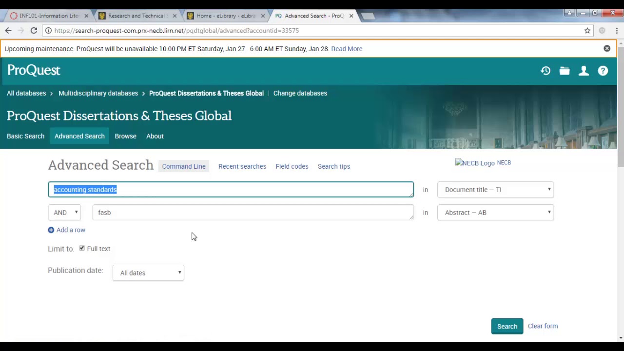
Task: Click the Add a row plus icon
Action: pos(51,230)
